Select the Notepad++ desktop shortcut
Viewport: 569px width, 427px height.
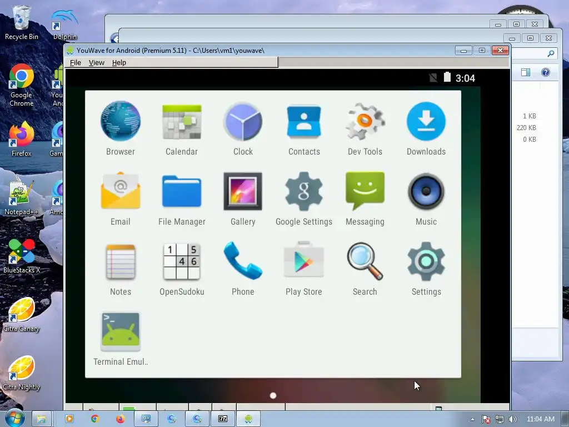click(22, 198)
